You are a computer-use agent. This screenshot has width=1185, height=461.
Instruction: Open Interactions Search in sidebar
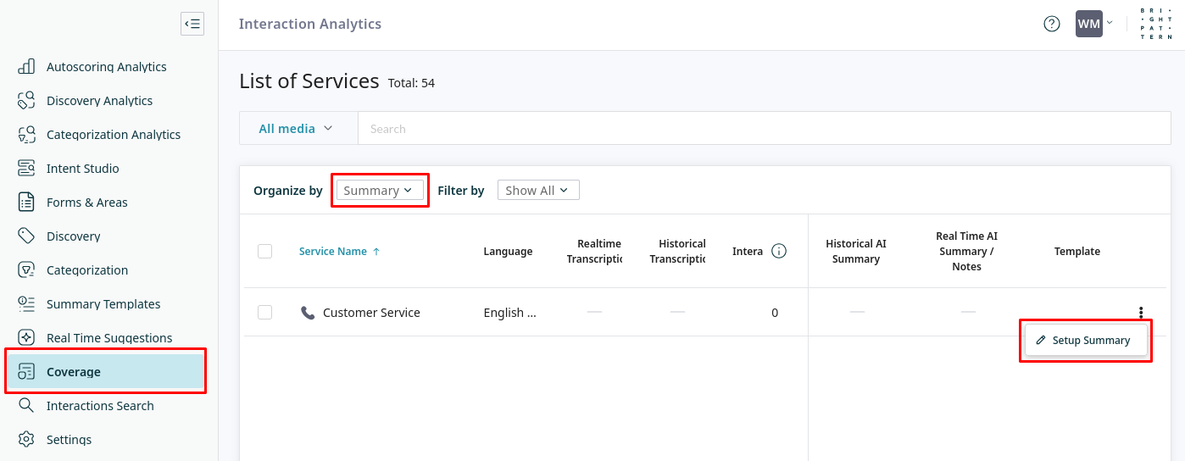tap(100, 406)
